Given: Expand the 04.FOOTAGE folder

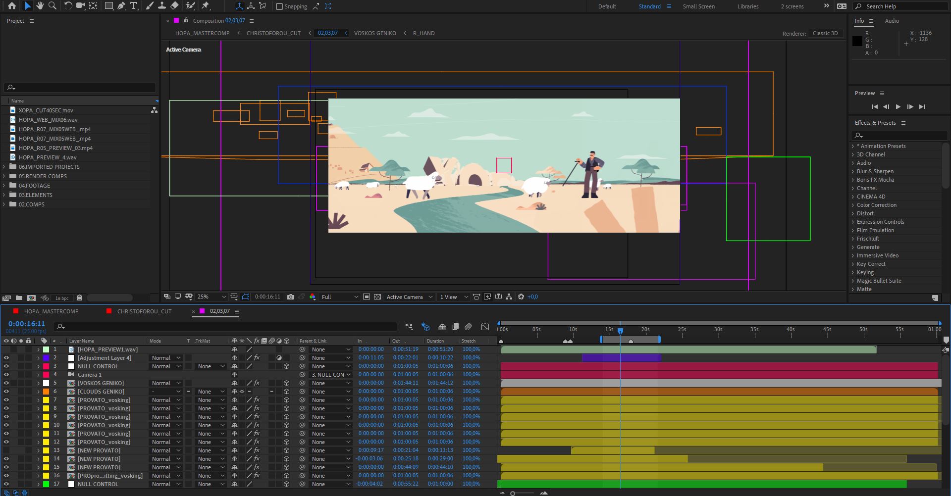Looking at the screenshot, I should pyautogui.click(x=4, y=186).
